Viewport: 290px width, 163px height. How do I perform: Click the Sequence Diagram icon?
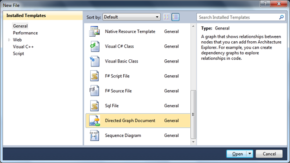[x=95, y=135]
